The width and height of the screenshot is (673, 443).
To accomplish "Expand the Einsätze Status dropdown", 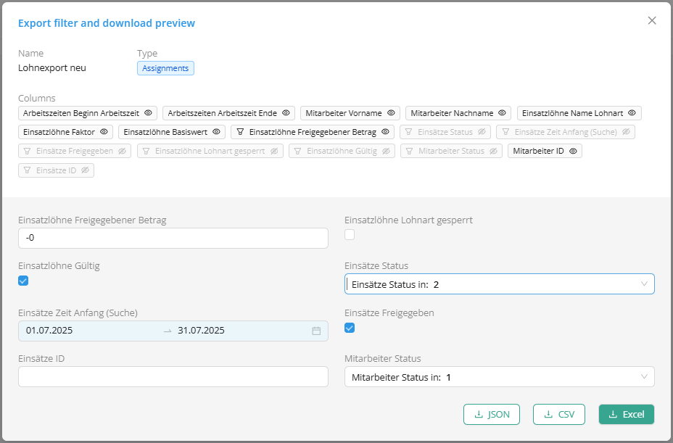I will [500, 283].
